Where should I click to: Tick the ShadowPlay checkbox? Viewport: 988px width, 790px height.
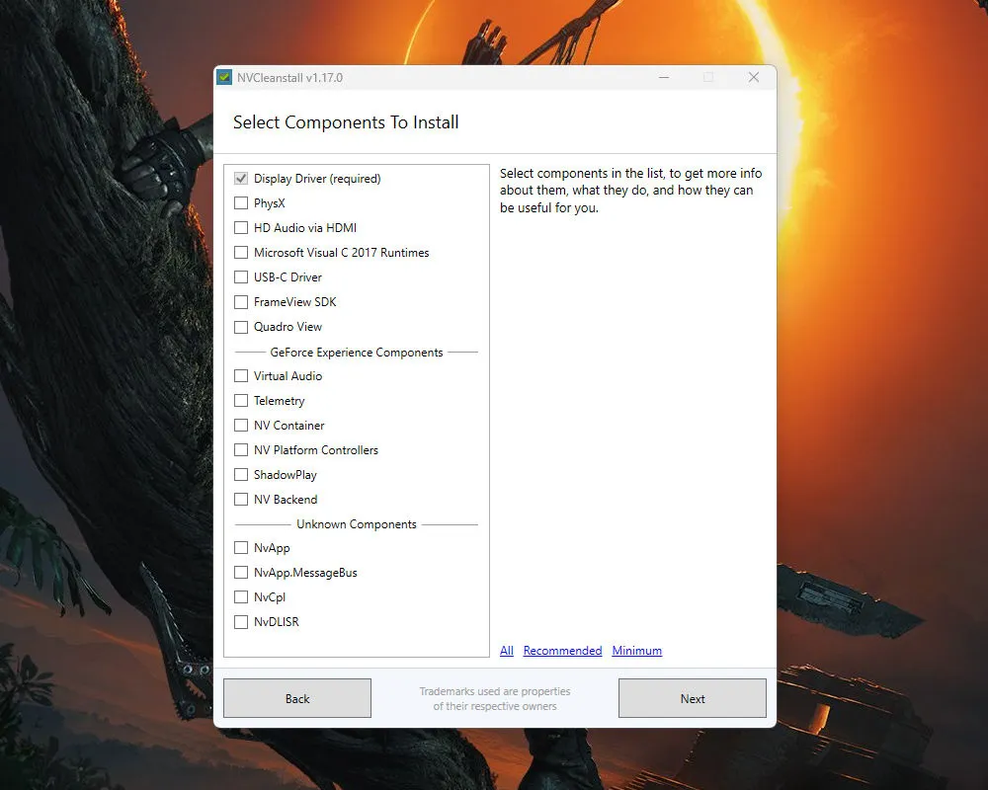point(241,474)
